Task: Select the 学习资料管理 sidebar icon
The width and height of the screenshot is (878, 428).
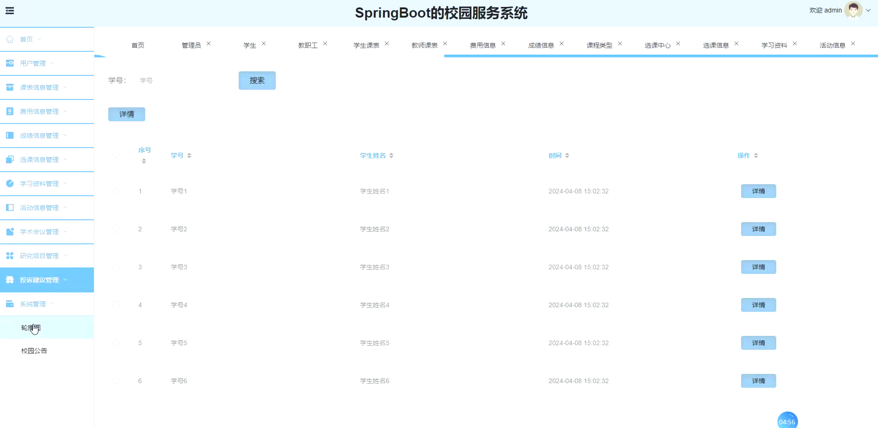Action: (x=10, y=183)
